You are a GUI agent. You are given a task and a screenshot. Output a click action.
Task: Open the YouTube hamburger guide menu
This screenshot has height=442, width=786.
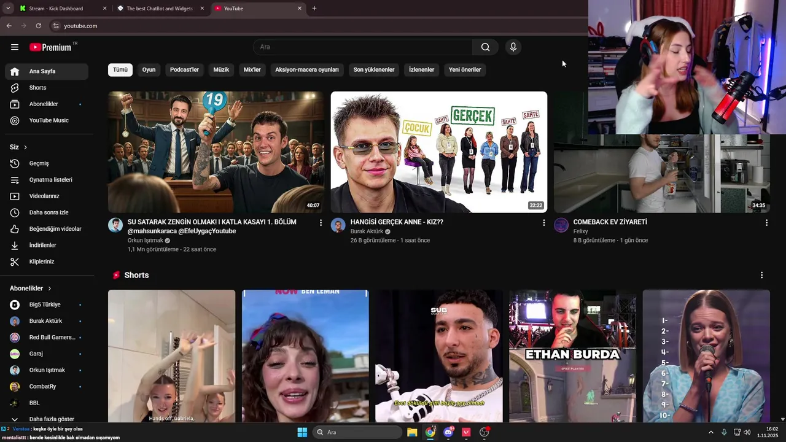point(15,47)
